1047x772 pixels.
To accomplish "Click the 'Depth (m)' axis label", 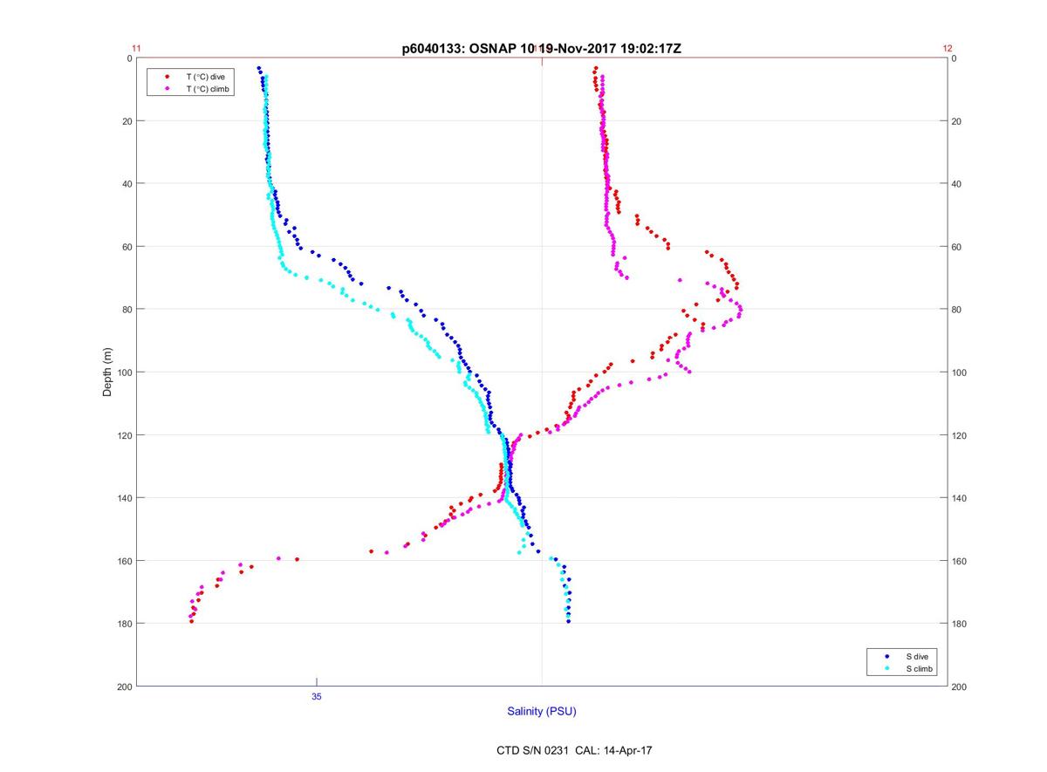I will [x=108, y=372].
